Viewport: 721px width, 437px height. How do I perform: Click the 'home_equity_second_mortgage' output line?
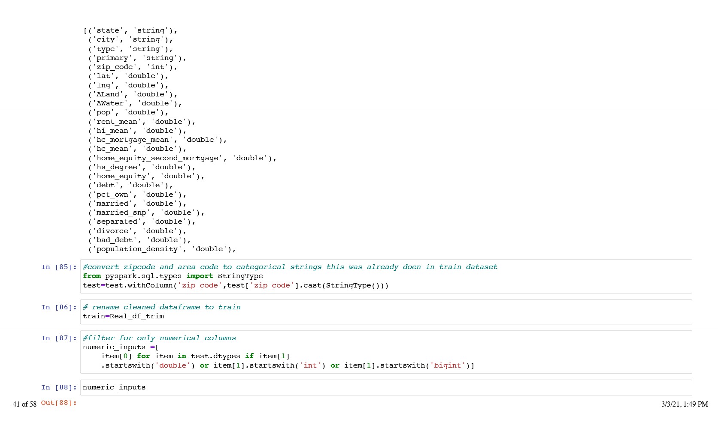(x=182, y=158)
